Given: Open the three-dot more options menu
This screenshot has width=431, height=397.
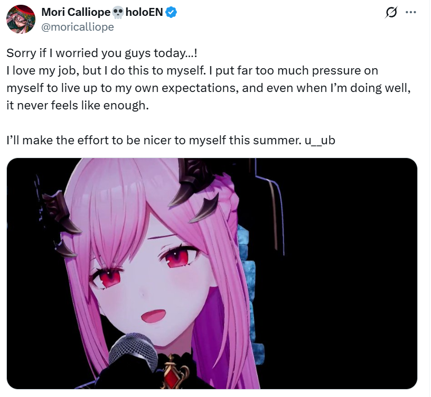Looking at the screenshot, I should [410, 12].
